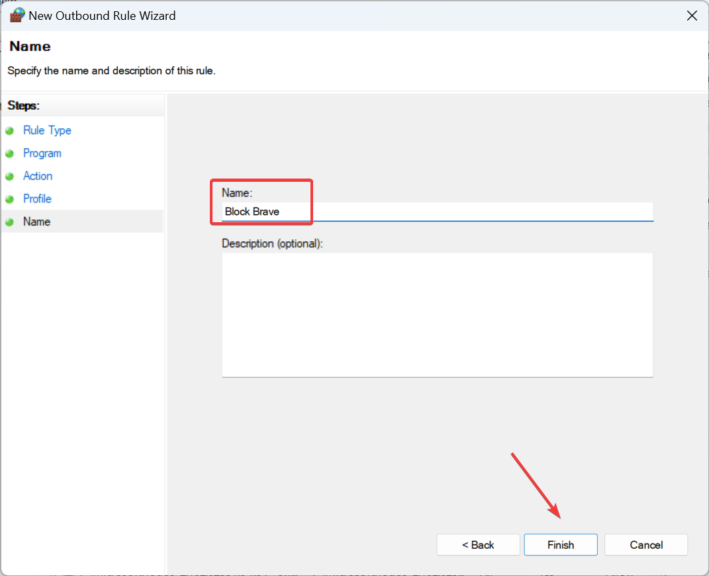Go back with the Back button
709x576 pixels.
click(478, 545)
